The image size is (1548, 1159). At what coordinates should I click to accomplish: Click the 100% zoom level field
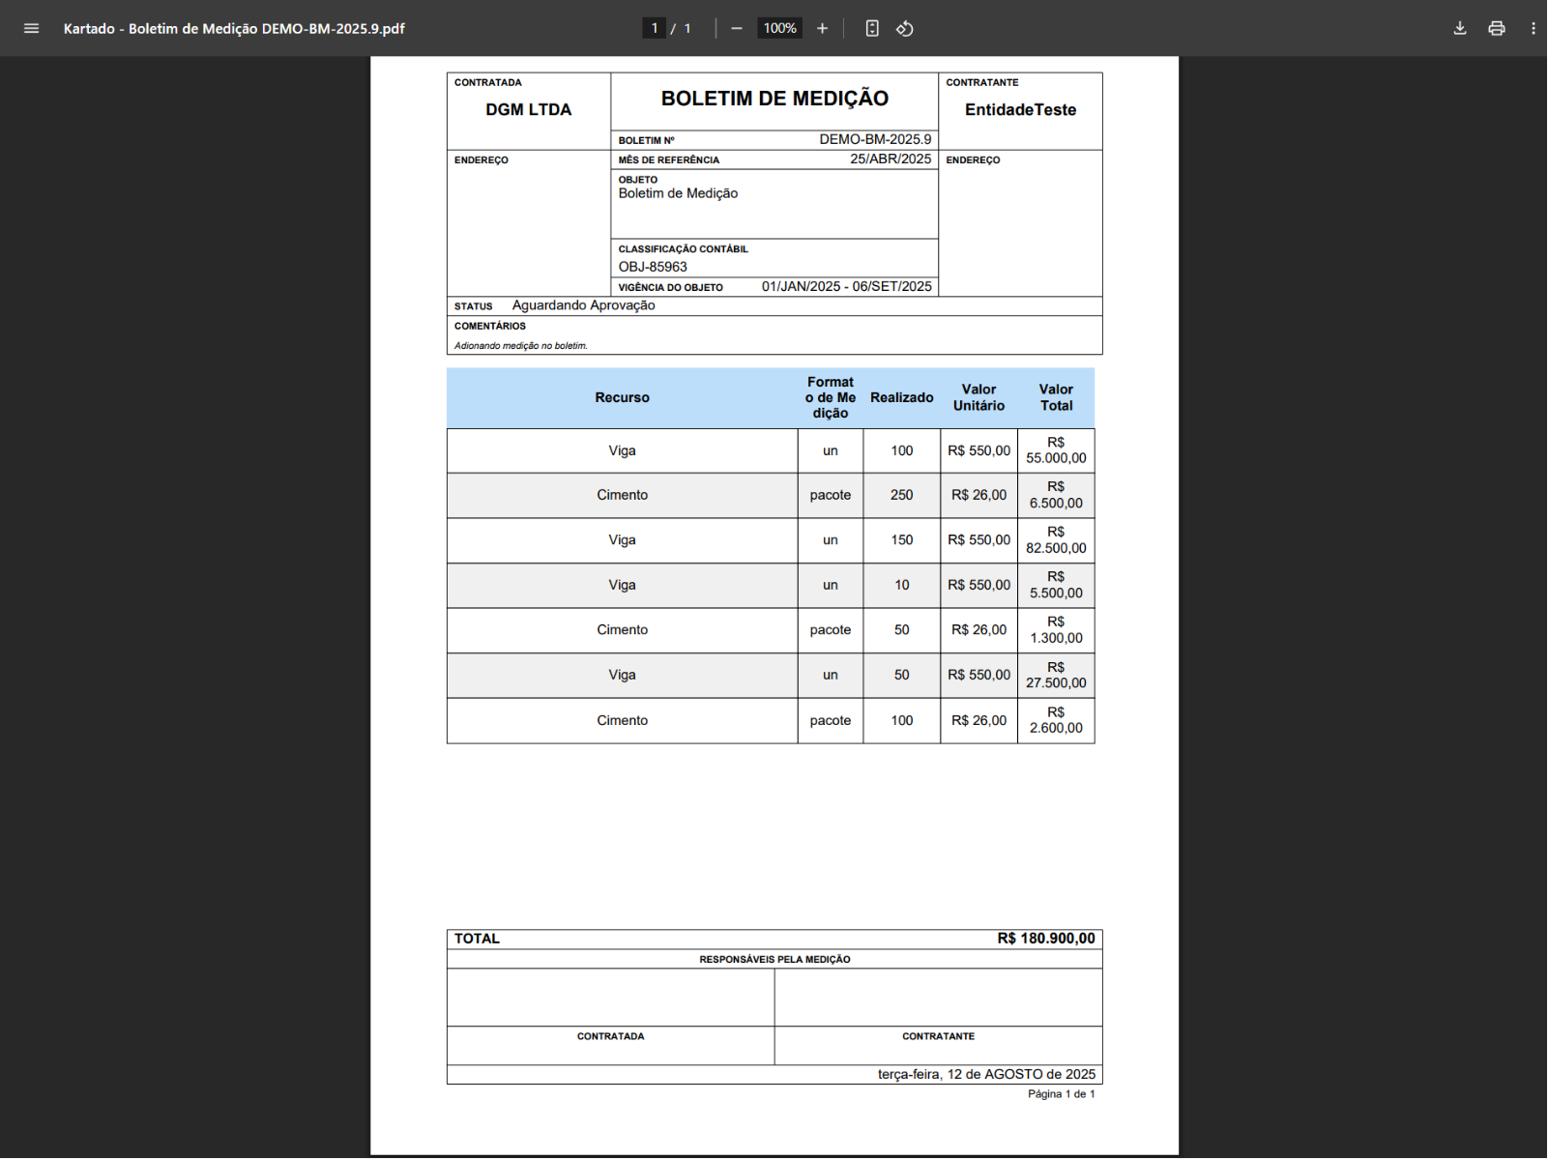point(779,28)
